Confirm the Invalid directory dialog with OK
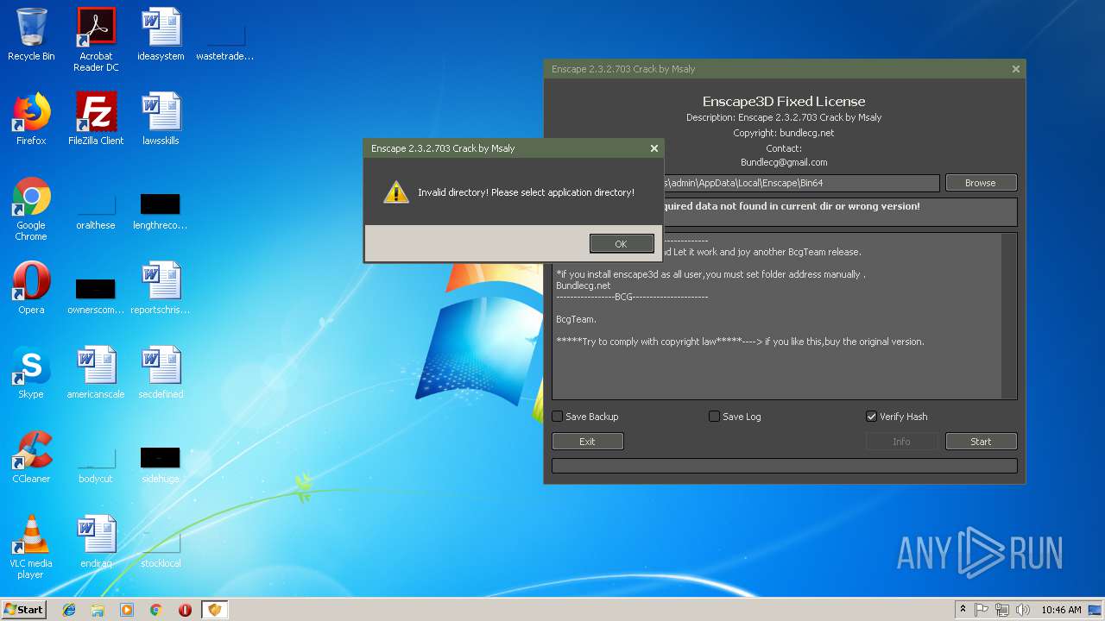 pyautogui.click(x=622, y=244)
